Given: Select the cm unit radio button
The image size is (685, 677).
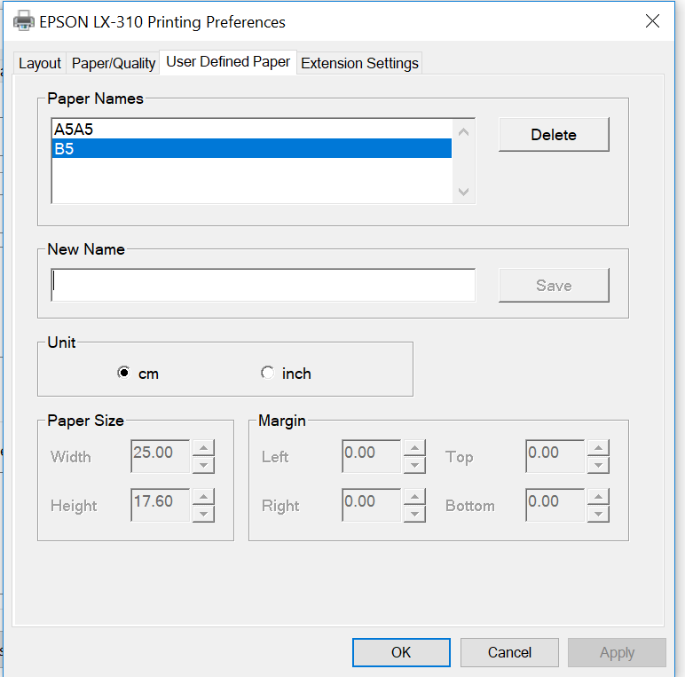Looking at the screenshot, I should (124, 374).
